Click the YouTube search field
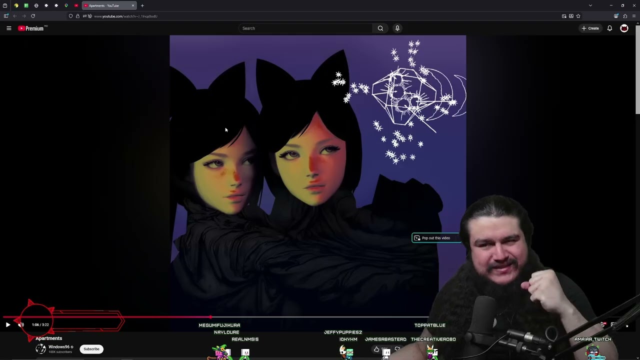 point(305,28)
